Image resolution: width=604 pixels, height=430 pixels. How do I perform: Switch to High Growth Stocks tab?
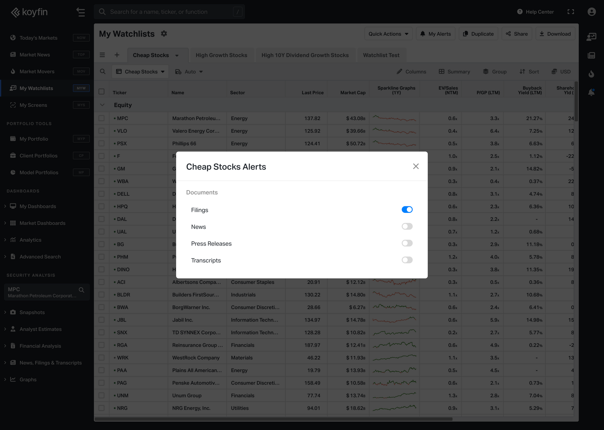tap(221, 55)
